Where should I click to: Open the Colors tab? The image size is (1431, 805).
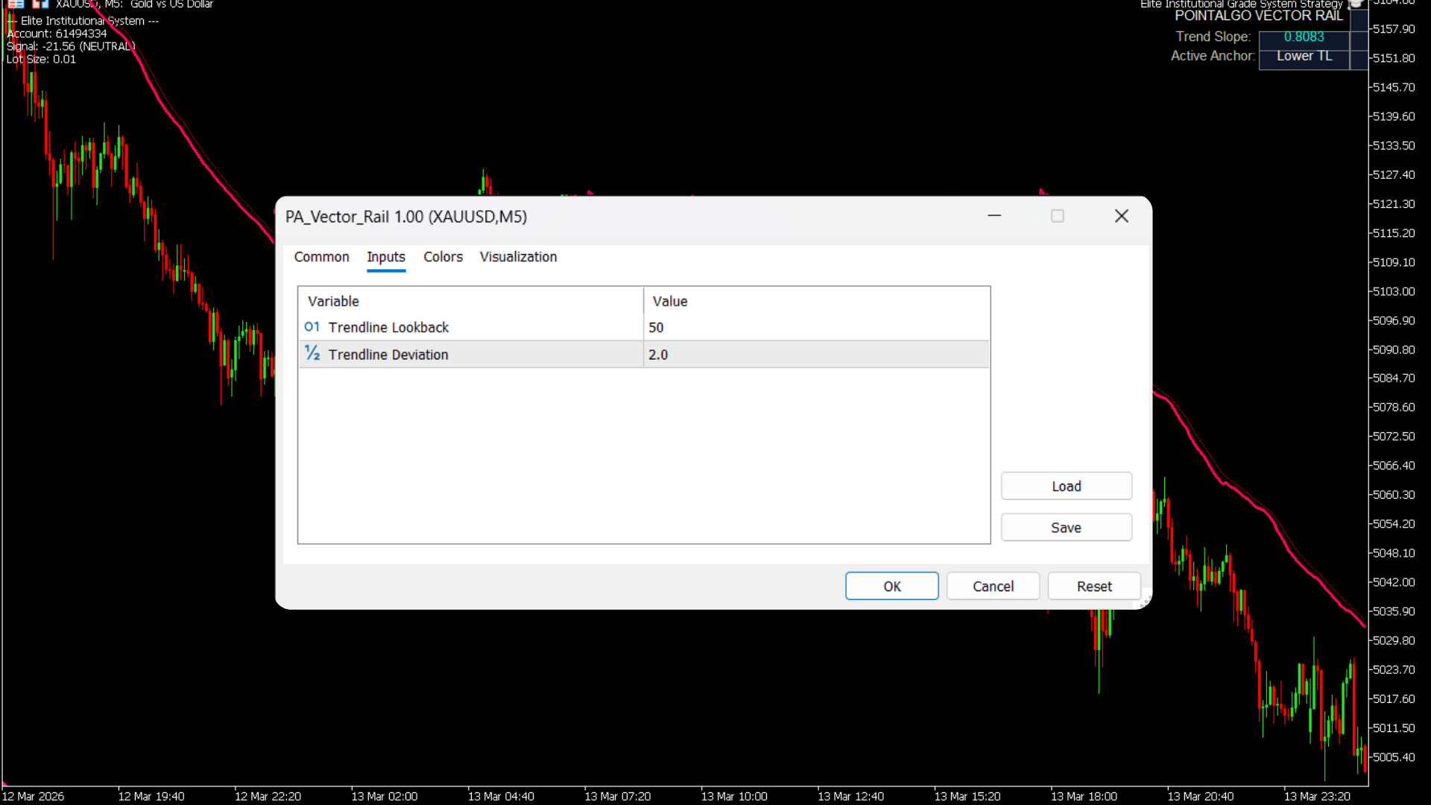coord(443,257)
